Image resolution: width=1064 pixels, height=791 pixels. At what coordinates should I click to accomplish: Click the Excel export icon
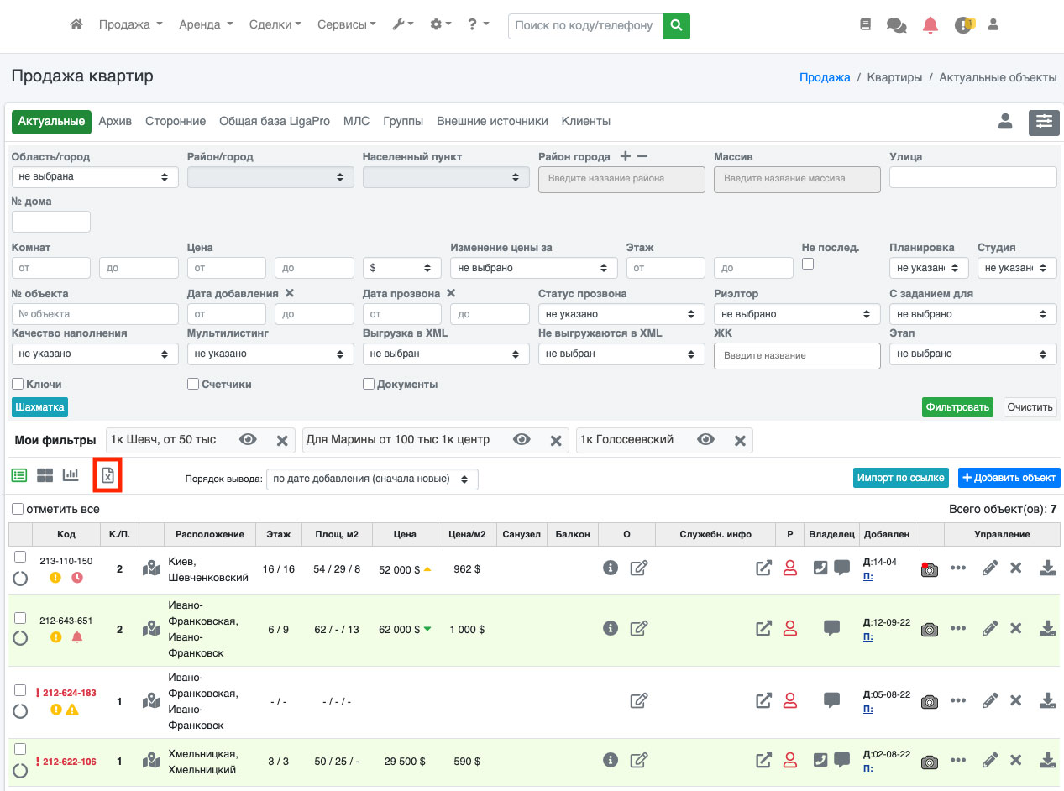[x=107, y=475]
